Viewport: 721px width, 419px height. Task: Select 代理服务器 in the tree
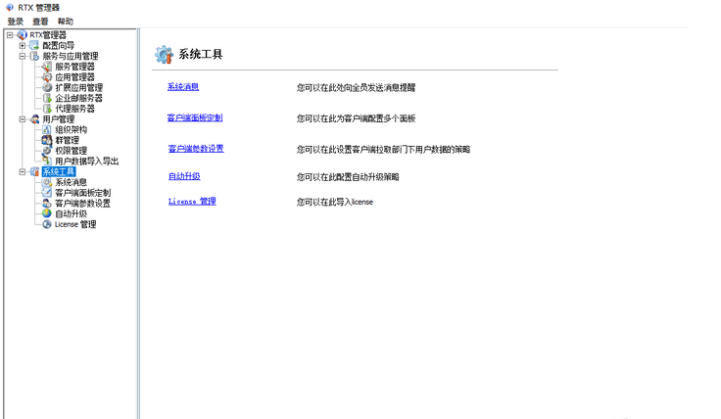[x=75, y=109]
